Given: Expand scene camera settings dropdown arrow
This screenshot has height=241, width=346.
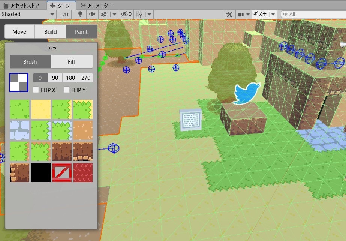Looking at the screenshot, I should pyautogui.click(x=248, y=15).
